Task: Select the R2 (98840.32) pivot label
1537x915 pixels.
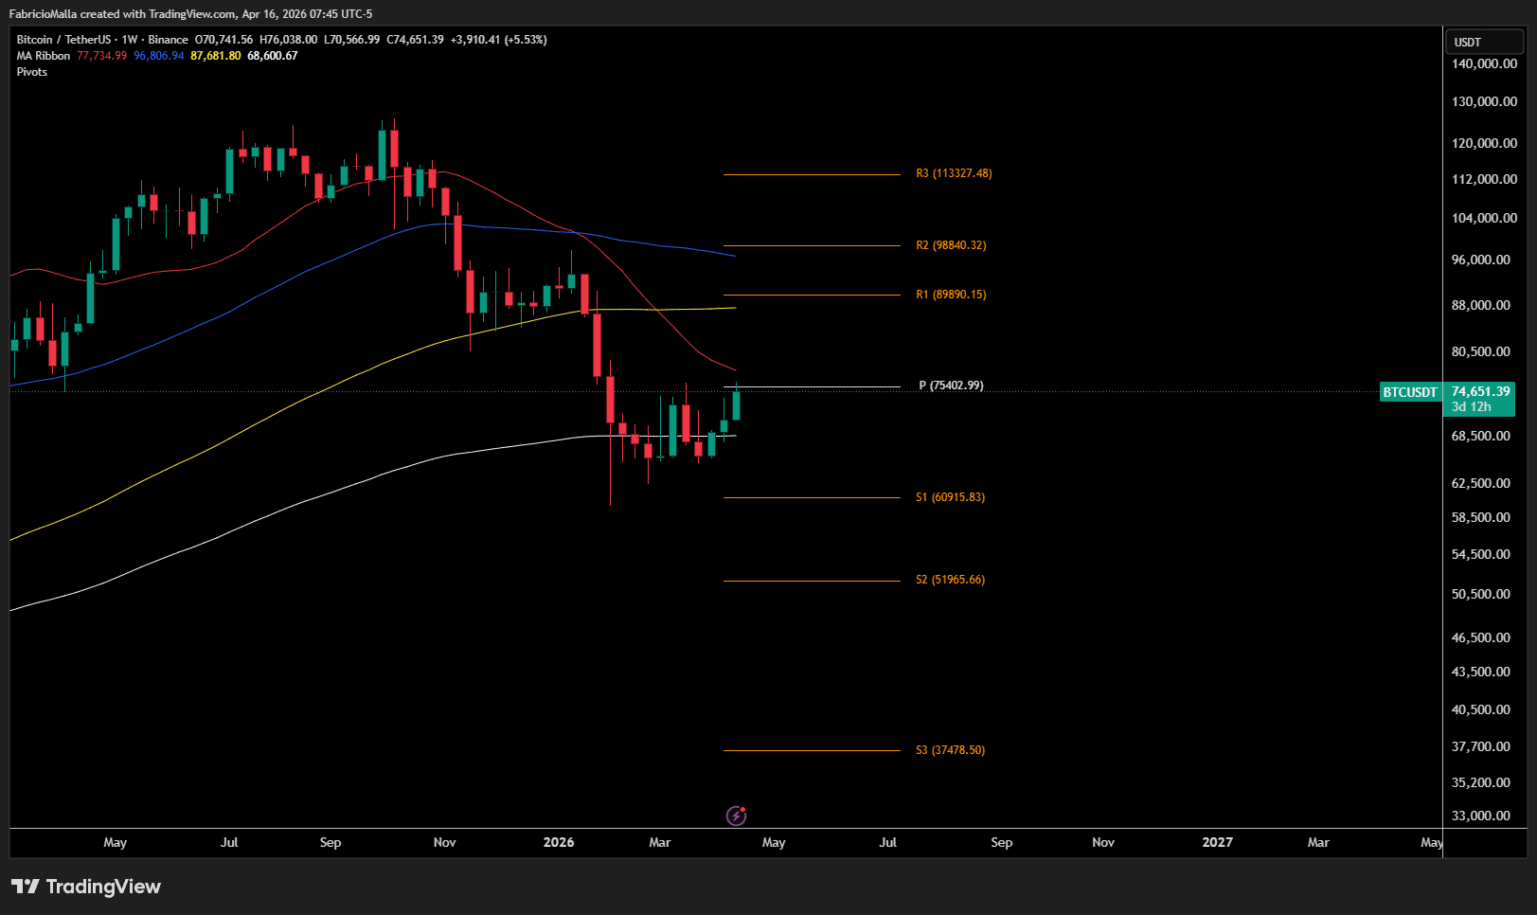Action: 951,245
